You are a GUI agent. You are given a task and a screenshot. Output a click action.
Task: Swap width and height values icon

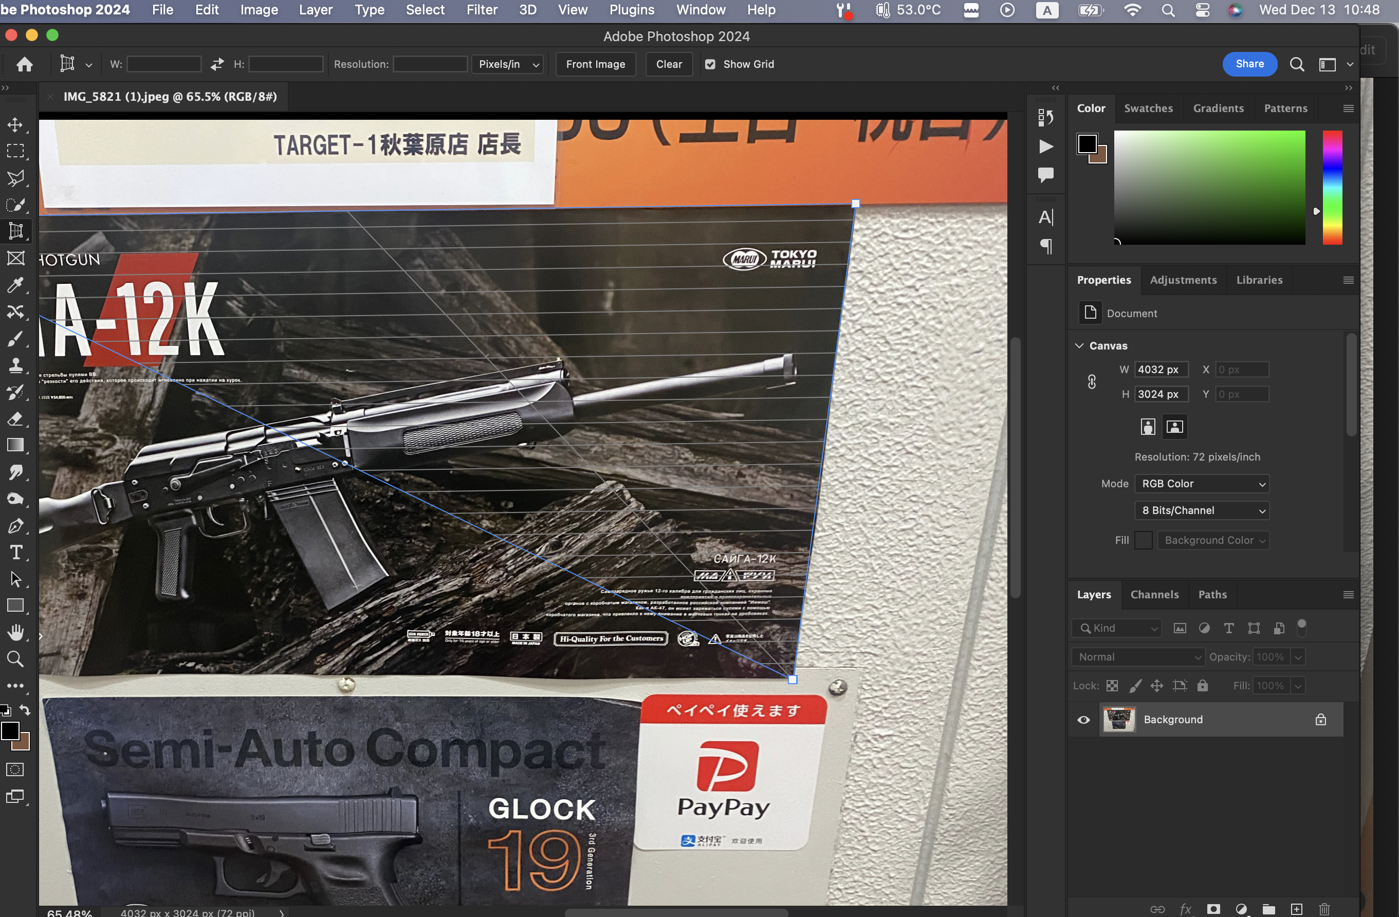pos(217,64)
